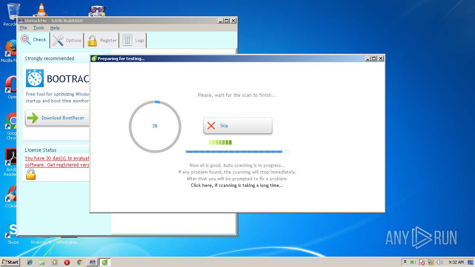Switch to the Logs tab
The height and width of the screenshot is (267, 475).
(133, 40)
